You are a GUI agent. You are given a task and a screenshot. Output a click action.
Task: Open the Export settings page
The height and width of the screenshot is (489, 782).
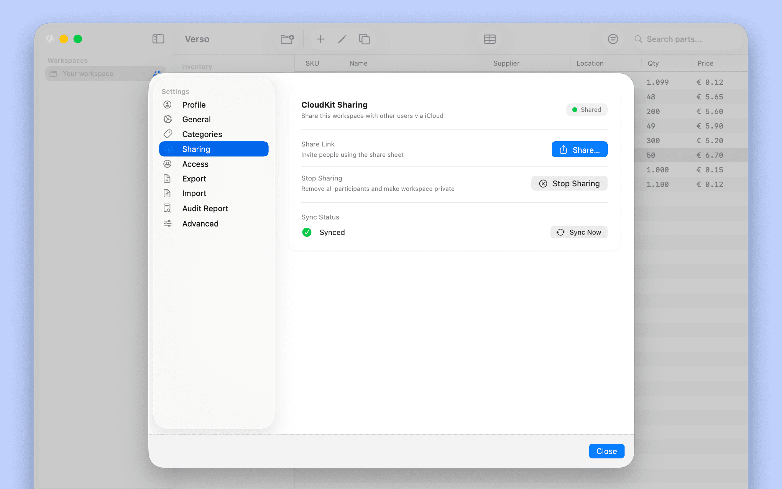click(214, 178)
